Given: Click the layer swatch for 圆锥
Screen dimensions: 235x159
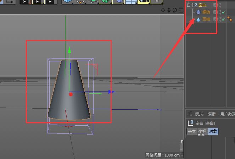Looking at the screenshot, I should coord(215,19).
